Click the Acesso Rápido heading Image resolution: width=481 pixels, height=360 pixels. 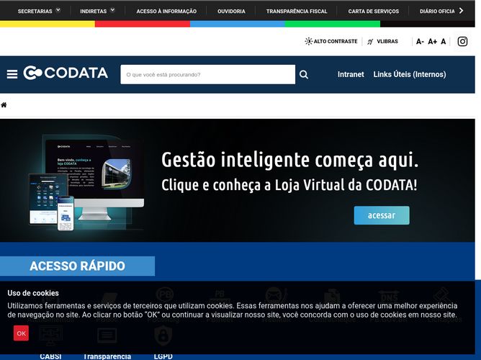click(x=77, y=266)
